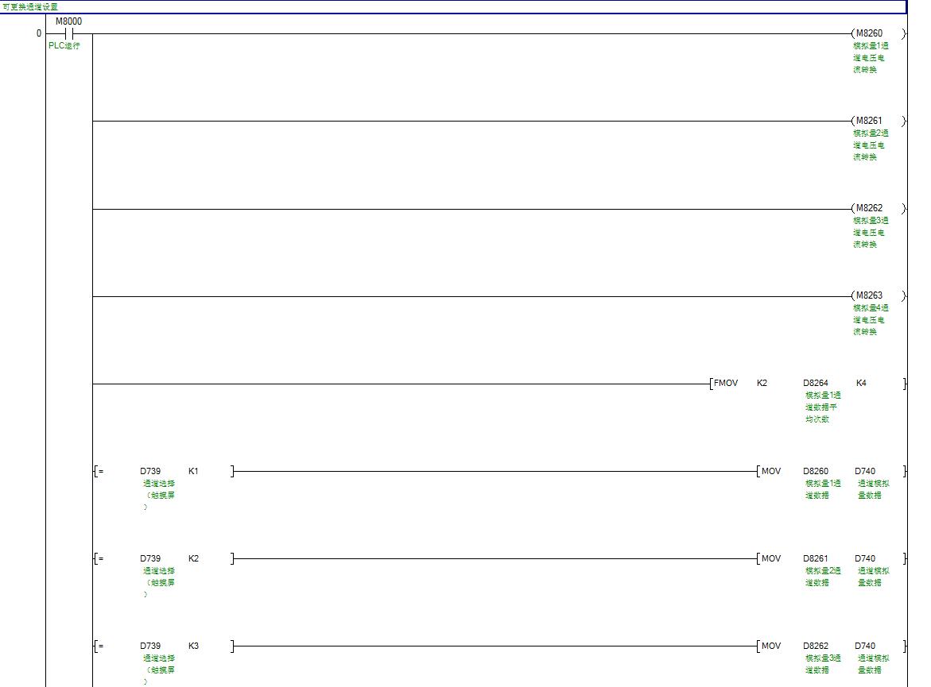
Task: Click the K2 constant in compare instruction
Action: click(193, 558)
